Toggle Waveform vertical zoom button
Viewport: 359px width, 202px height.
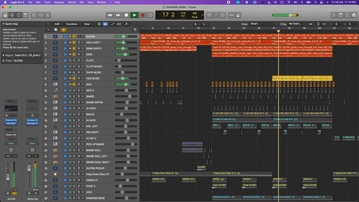point(311,24)
